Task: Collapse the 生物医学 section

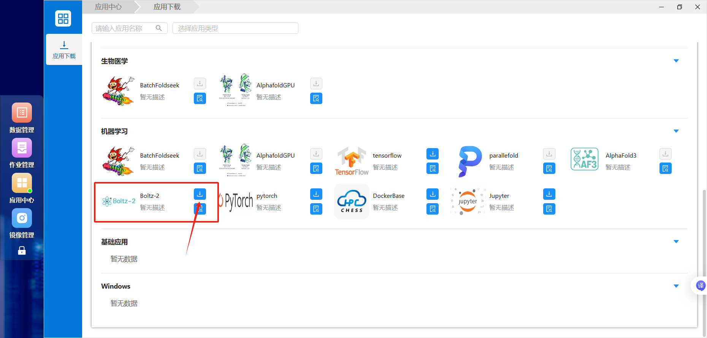Action: click(676, 61)
